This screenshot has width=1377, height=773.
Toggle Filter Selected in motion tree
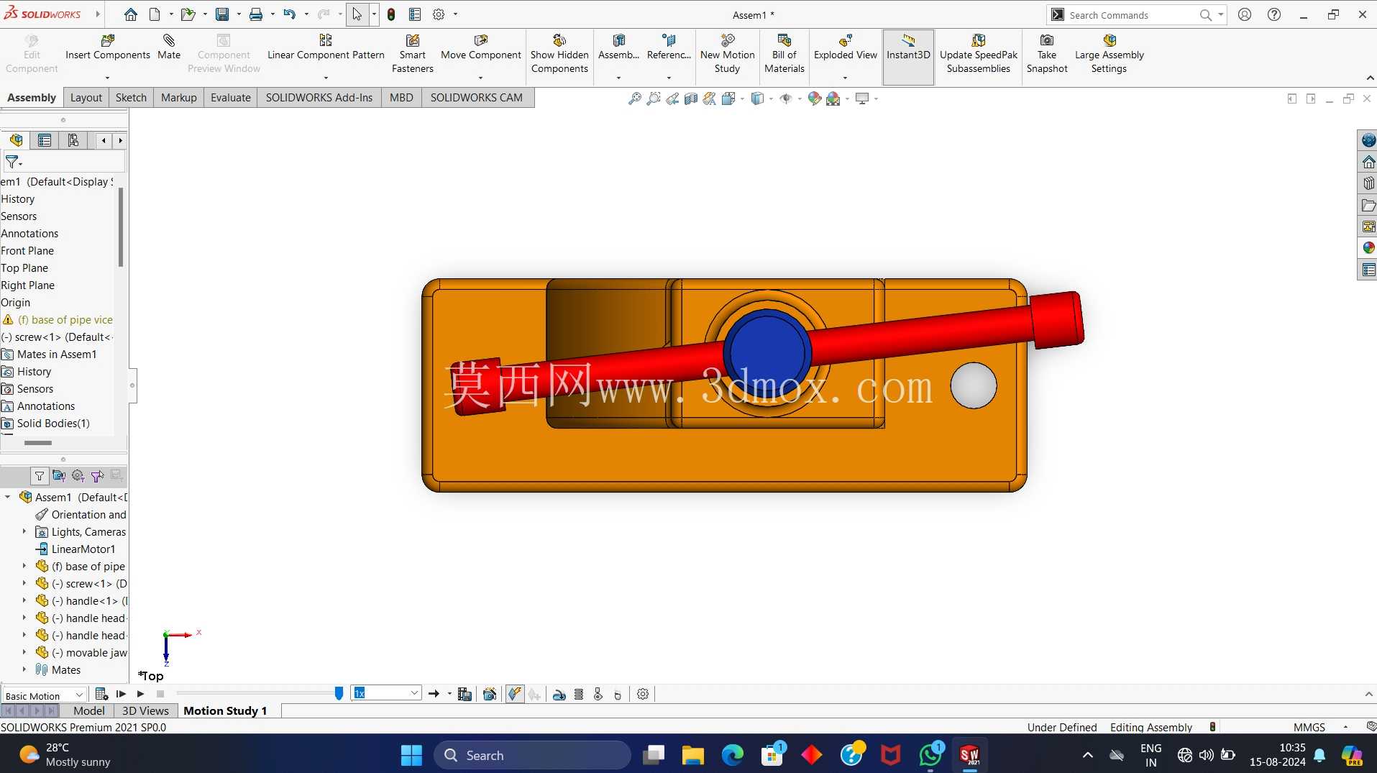pyautogui.click(x=97, y=476)
